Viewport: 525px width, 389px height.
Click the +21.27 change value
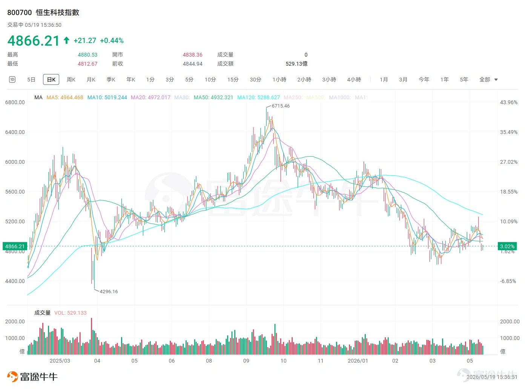pos(85,40)
